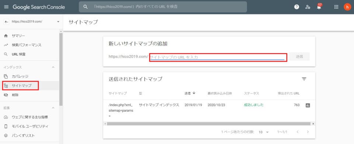354x144 pixels.
Task: Click the URL inspection search box
Action: pyautogui.click(x=163, y=7)
